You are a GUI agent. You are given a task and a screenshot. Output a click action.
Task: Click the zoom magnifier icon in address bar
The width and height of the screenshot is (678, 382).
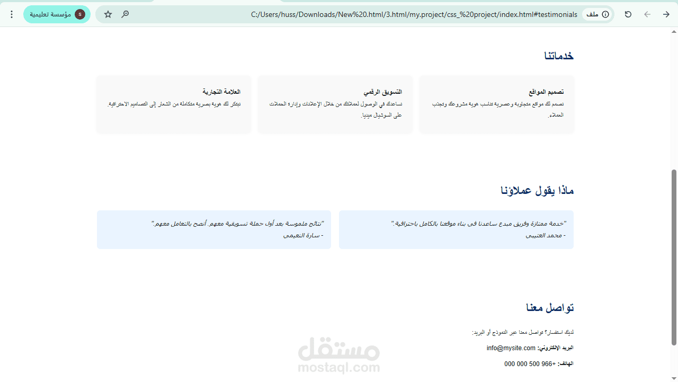(x=125, y=14)
